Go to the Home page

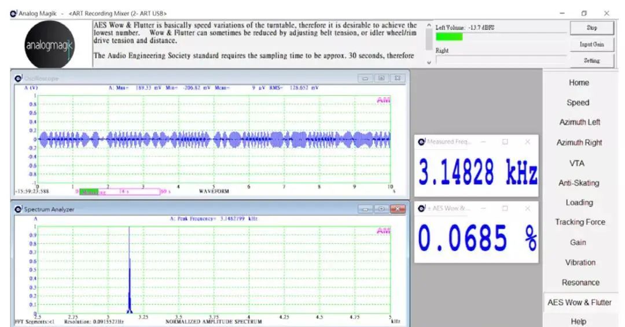tap(578, 83)
